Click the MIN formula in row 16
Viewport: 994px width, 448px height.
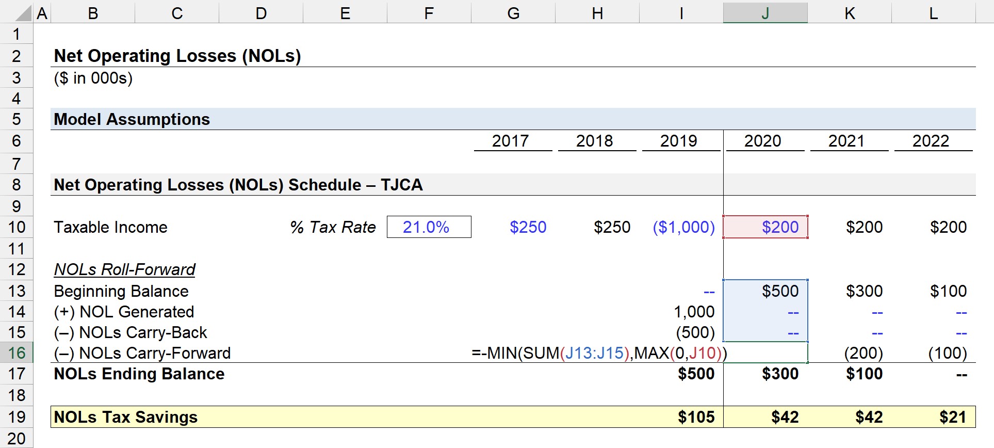point(599,353)
